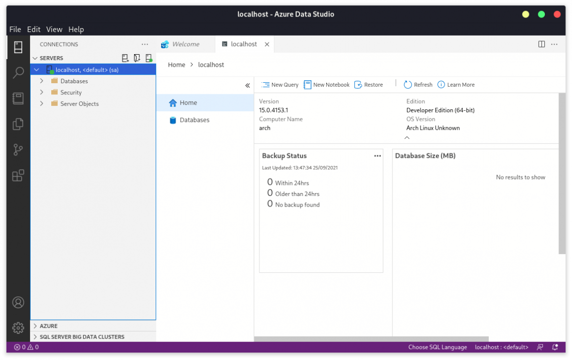Open the Manage gear icon
The image size is (572, 360).
click(18, 328)
